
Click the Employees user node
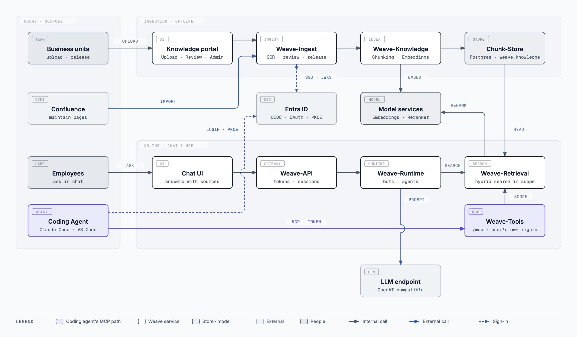68,173
